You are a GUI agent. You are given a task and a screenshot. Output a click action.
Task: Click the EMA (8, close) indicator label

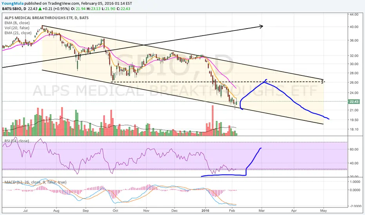coord(17,23)
